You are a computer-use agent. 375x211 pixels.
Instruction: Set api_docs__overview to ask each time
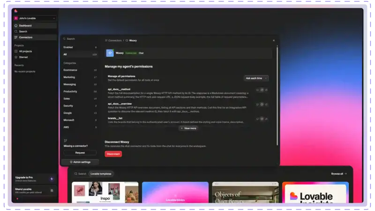tap(262, 105)
